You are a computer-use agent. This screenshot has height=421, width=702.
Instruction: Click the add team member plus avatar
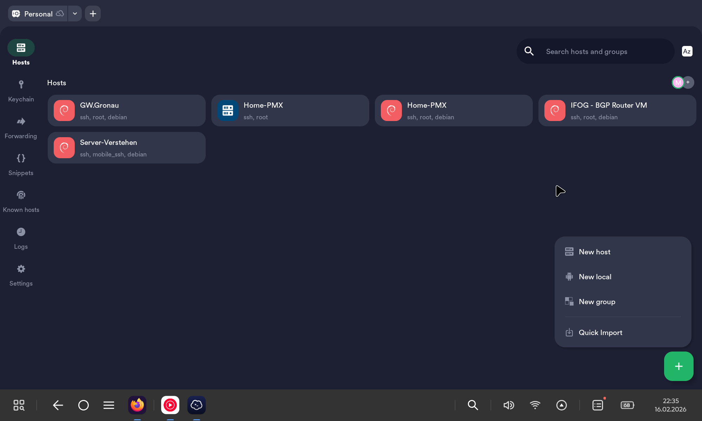click(688, 82)
